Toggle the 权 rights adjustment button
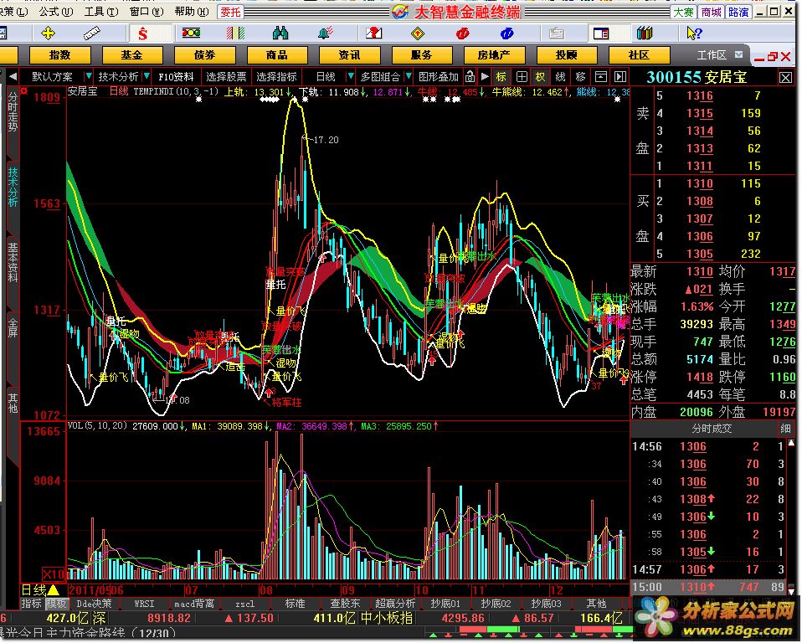 click(541, 77)
